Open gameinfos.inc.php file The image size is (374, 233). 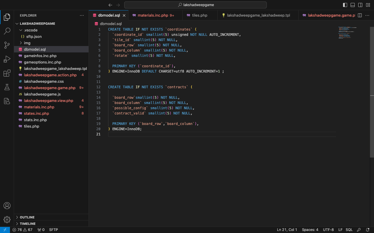click(x=51, y=56)
